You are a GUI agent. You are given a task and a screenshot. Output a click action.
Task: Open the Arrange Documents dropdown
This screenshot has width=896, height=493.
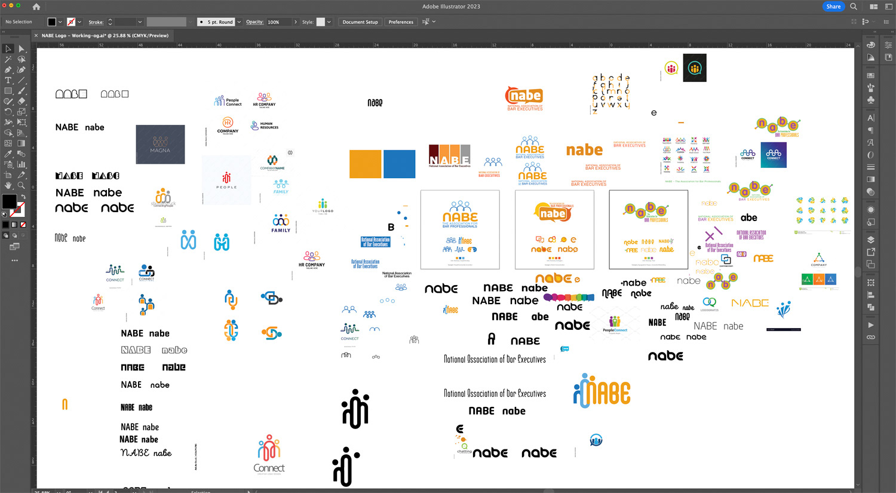[874, 7]
